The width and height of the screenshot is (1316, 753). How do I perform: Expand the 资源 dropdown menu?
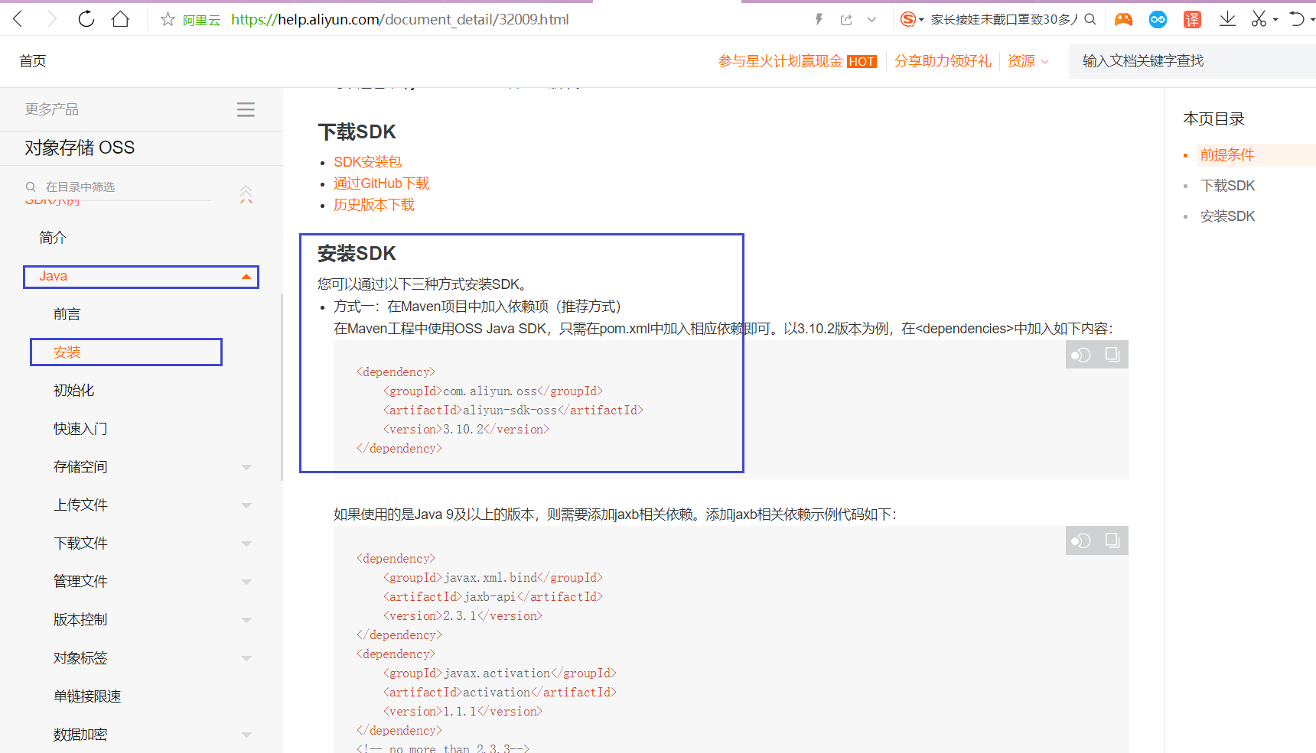coord(1028,61)
